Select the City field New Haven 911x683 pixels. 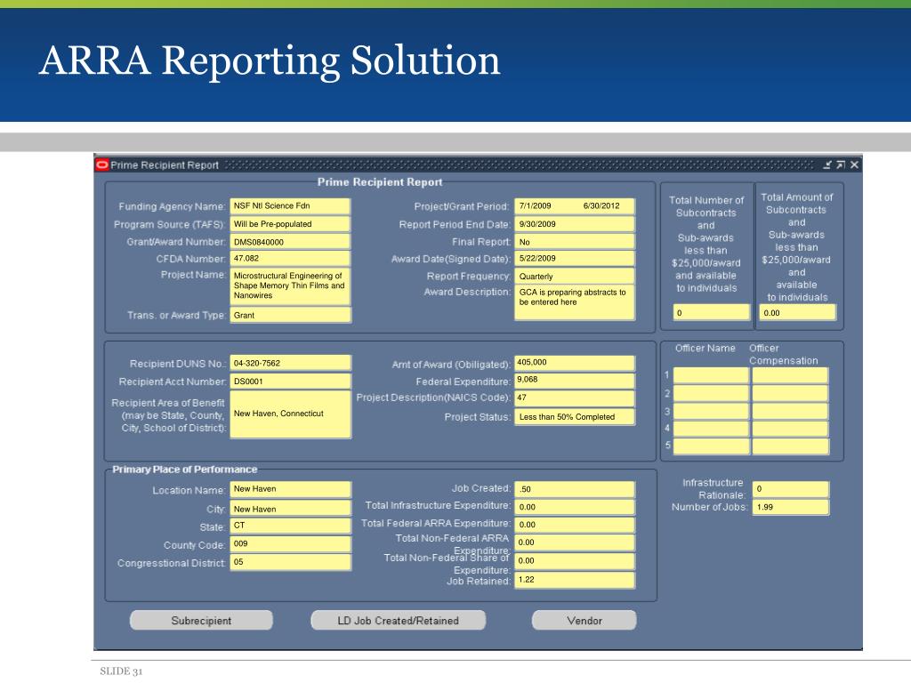pyautogui.click(x=291, y=508)
